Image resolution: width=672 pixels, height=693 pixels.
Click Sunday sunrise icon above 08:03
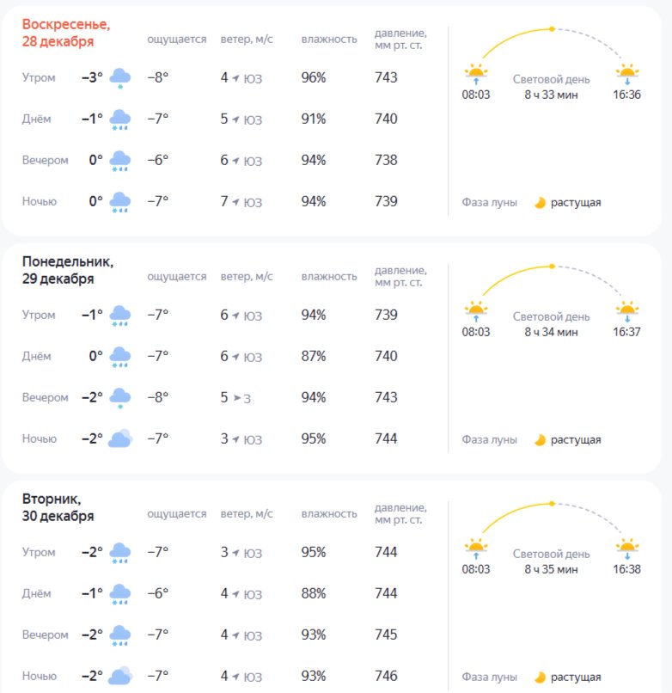[475, 73]
